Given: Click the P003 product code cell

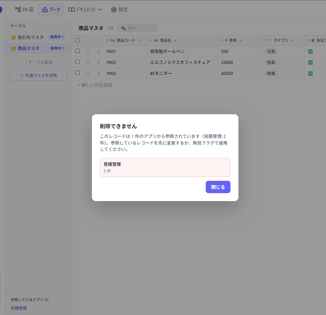Looking at the screenshot, I should pos(125,73).
